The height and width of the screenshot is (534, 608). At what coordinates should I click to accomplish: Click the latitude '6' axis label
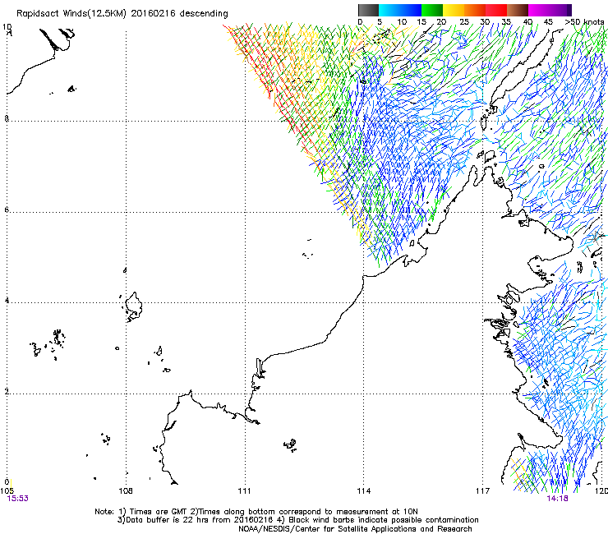pos(7,209)
